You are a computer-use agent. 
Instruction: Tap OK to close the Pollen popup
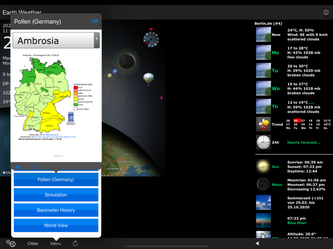click(95, 21)
